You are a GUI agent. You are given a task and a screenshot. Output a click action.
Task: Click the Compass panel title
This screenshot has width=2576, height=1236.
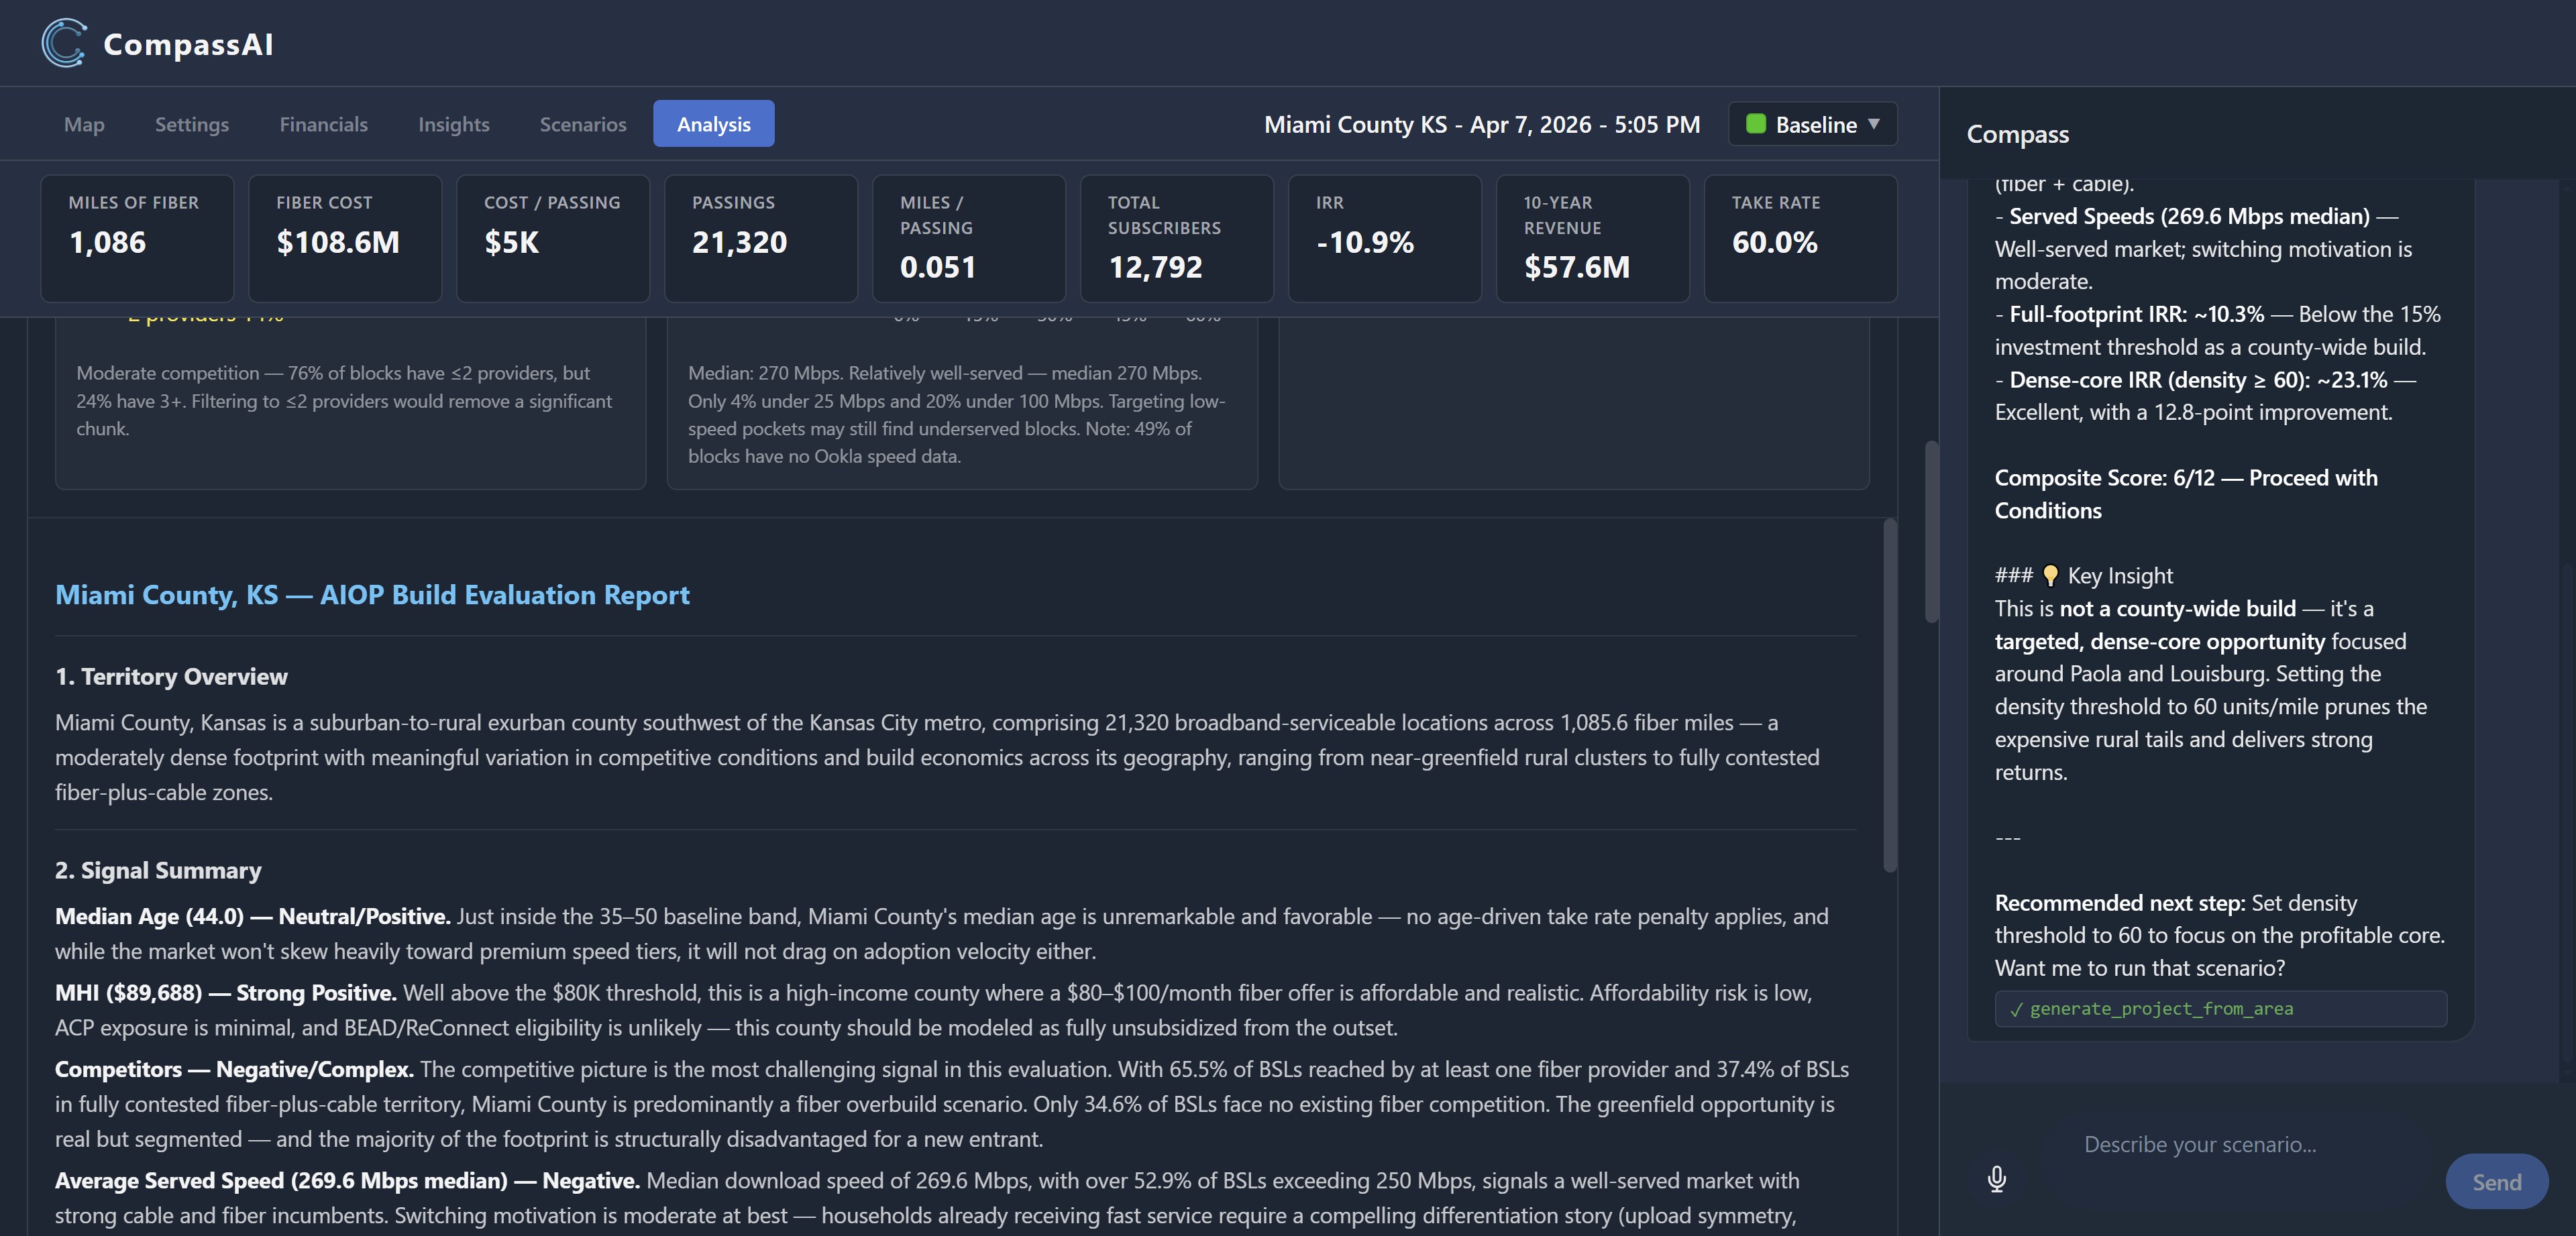[2017, 134]
